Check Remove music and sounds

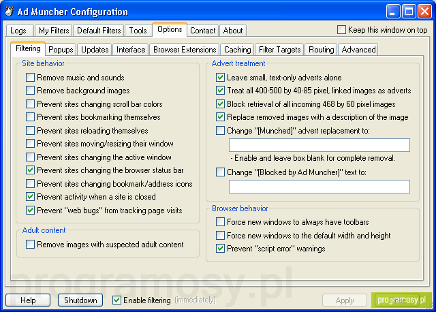(30, 77)
